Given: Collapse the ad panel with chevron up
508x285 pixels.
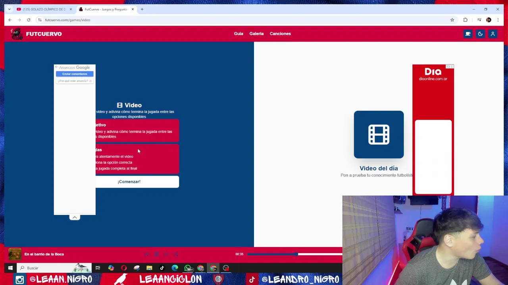Looking at the screenshot, I should point(75,217).
